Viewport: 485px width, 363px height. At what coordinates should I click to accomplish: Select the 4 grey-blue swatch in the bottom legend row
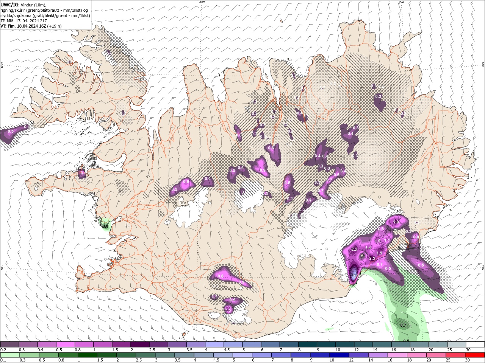pyautogui.click(x=203, y=355)
